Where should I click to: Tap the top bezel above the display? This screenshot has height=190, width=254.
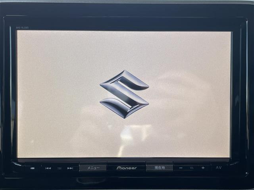(127, 22)
